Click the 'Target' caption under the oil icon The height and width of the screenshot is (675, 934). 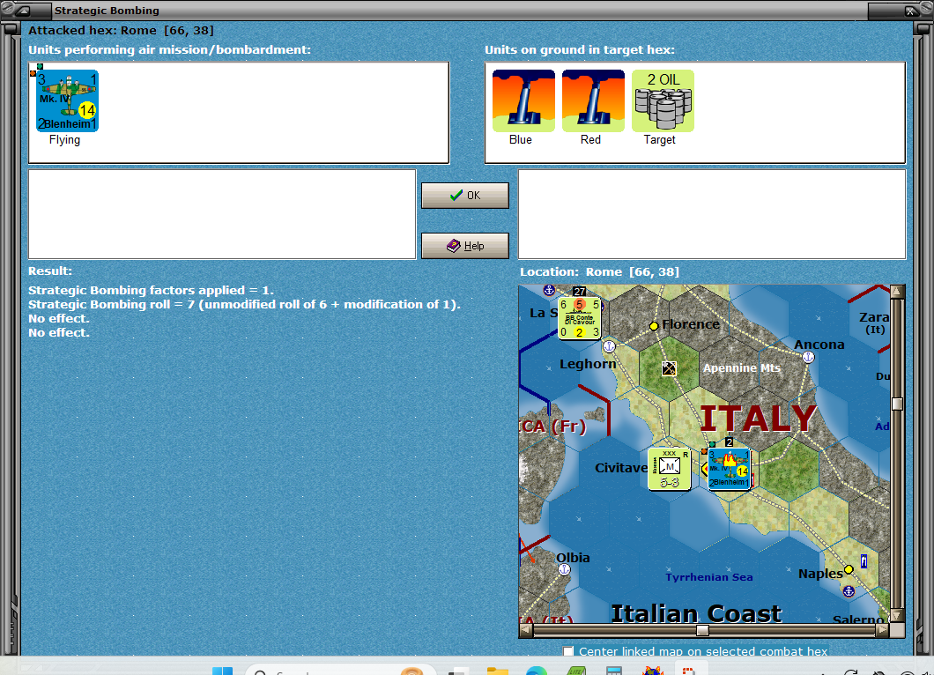pyautogui.click(x=659, y=139)
